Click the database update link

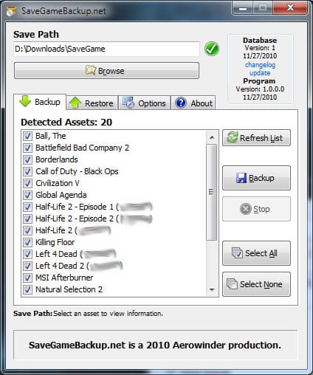tap(260, 73)
